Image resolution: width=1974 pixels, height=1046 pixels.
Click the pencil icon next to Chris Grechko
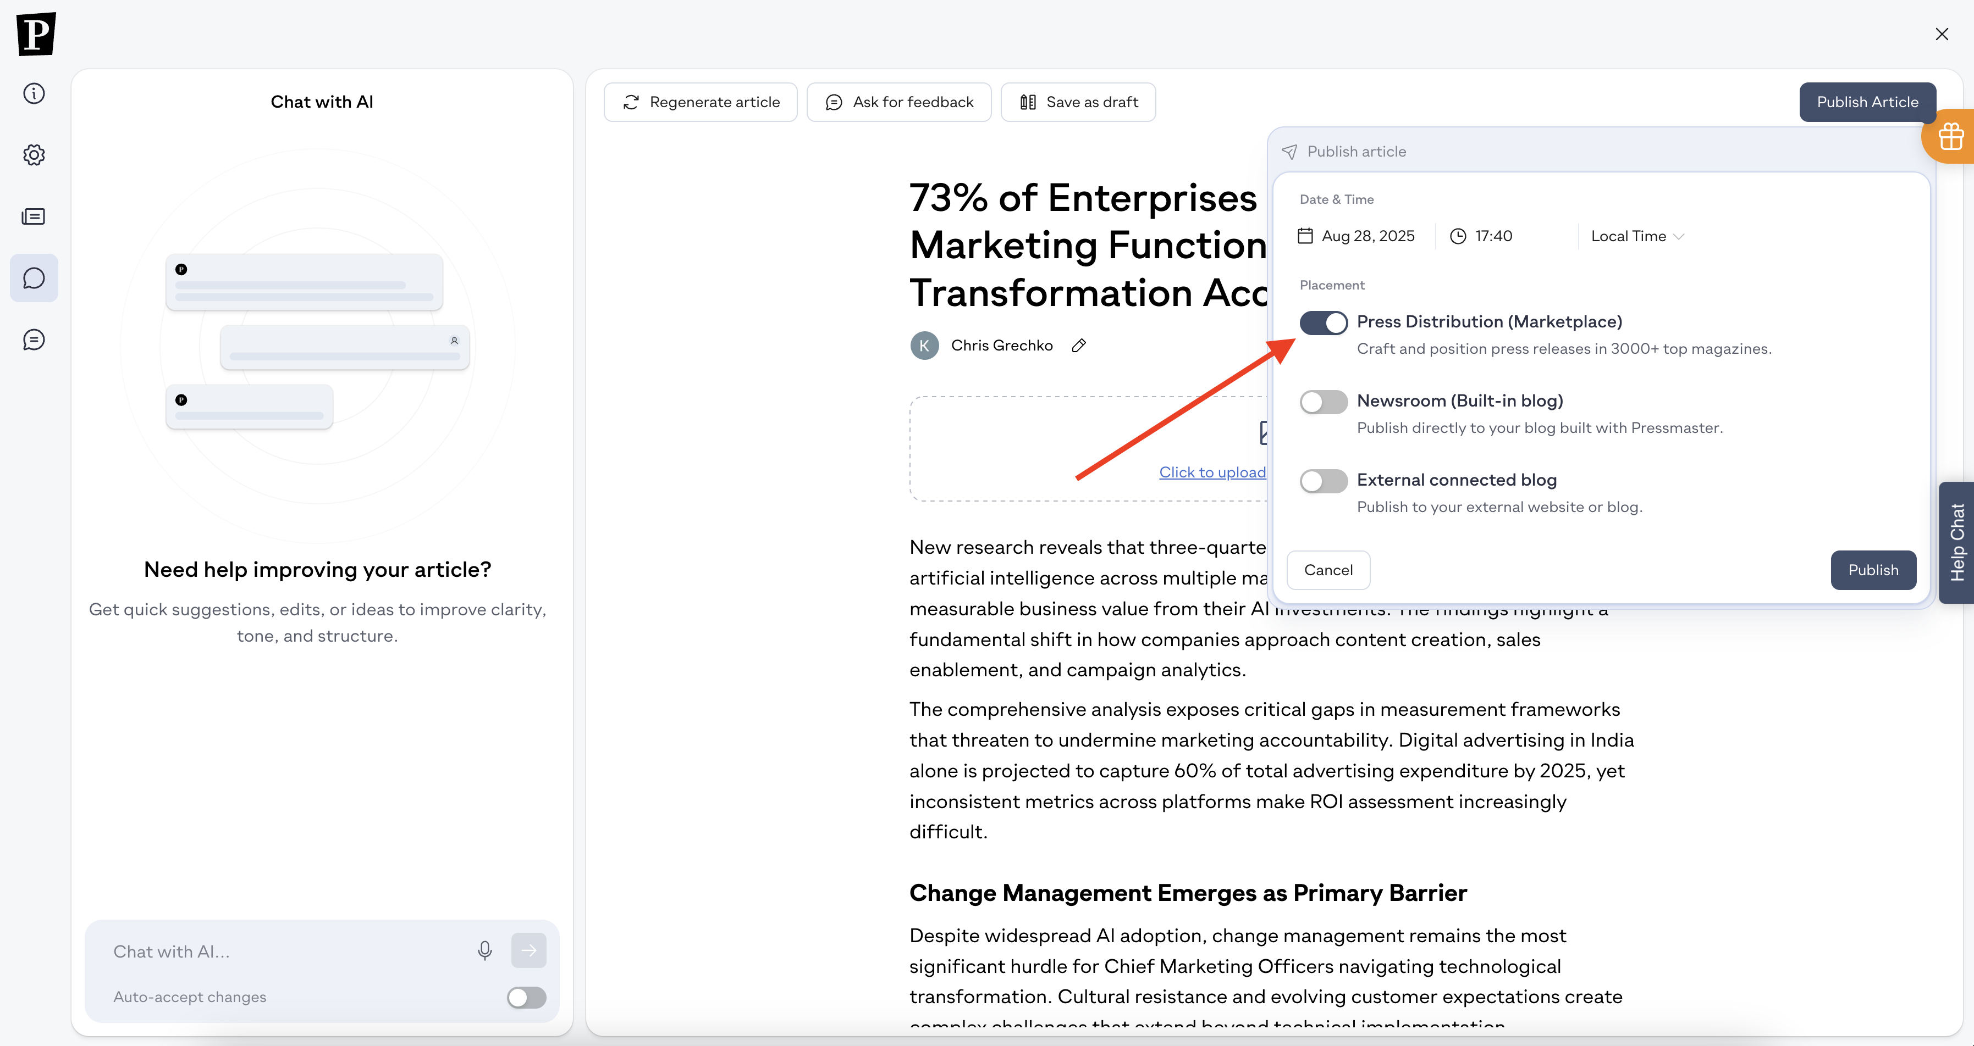(1079, 346)
